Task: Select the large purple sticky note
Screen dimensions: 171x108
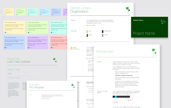Action: (37, 42)
